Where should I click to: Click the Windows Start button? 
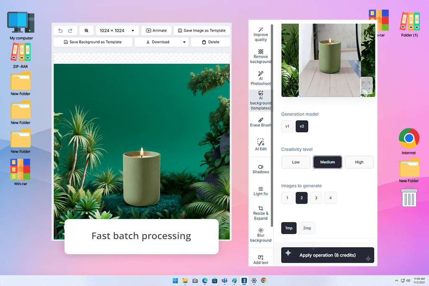click(176, 281)
